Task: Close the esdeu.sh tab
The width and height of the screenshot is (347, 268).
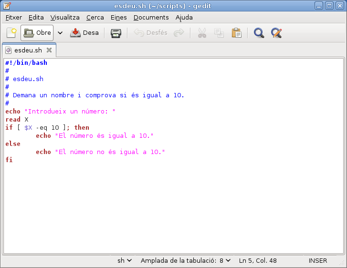Action: click(49, 50)
